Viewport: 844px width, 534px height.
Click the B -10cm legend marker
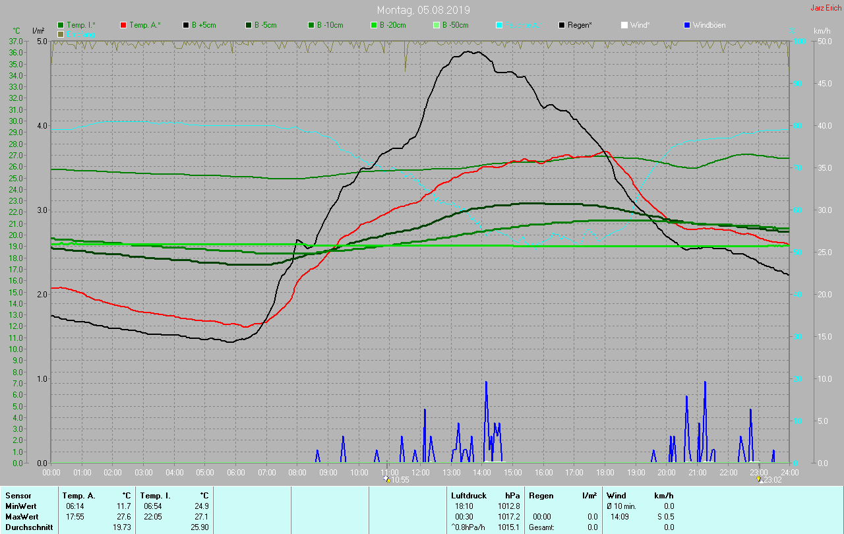pyautogui.click(x=311, y=25)
